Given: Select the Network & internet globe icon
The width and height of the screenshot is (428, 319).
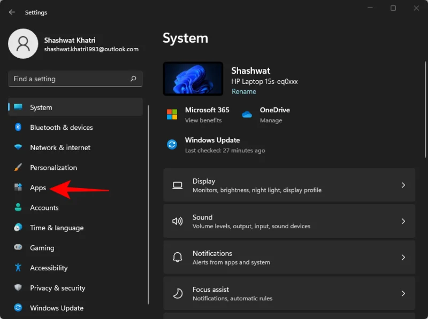Looking at the screenshot, I should [17, 147].
